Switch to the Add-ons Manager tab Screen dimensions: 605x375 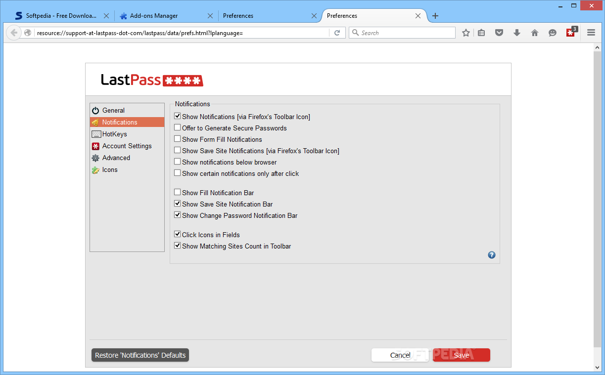166,16
